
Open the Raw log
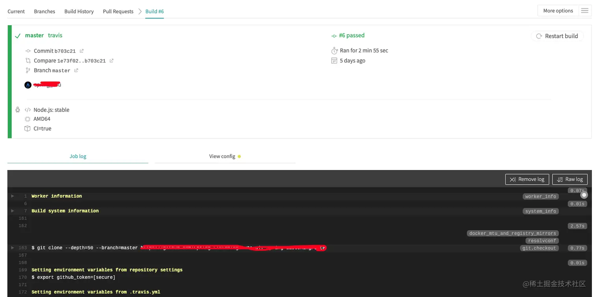tap(570, 179)
